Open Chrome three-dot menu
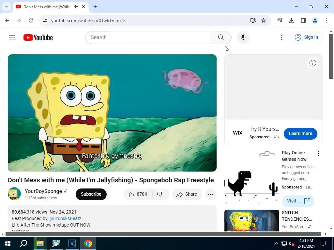 pos(326,21)
